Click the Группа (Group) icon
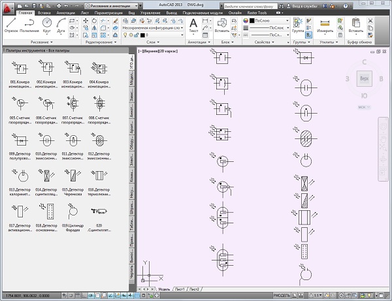The image size is (392, 301). tap(298, 23)
